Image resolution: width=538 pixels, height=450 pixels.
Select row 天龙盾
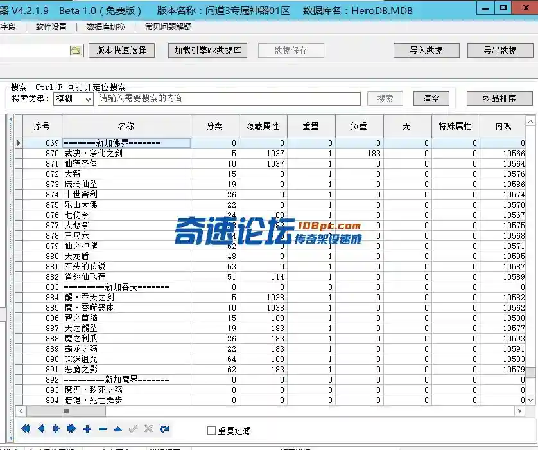point(270,256)
